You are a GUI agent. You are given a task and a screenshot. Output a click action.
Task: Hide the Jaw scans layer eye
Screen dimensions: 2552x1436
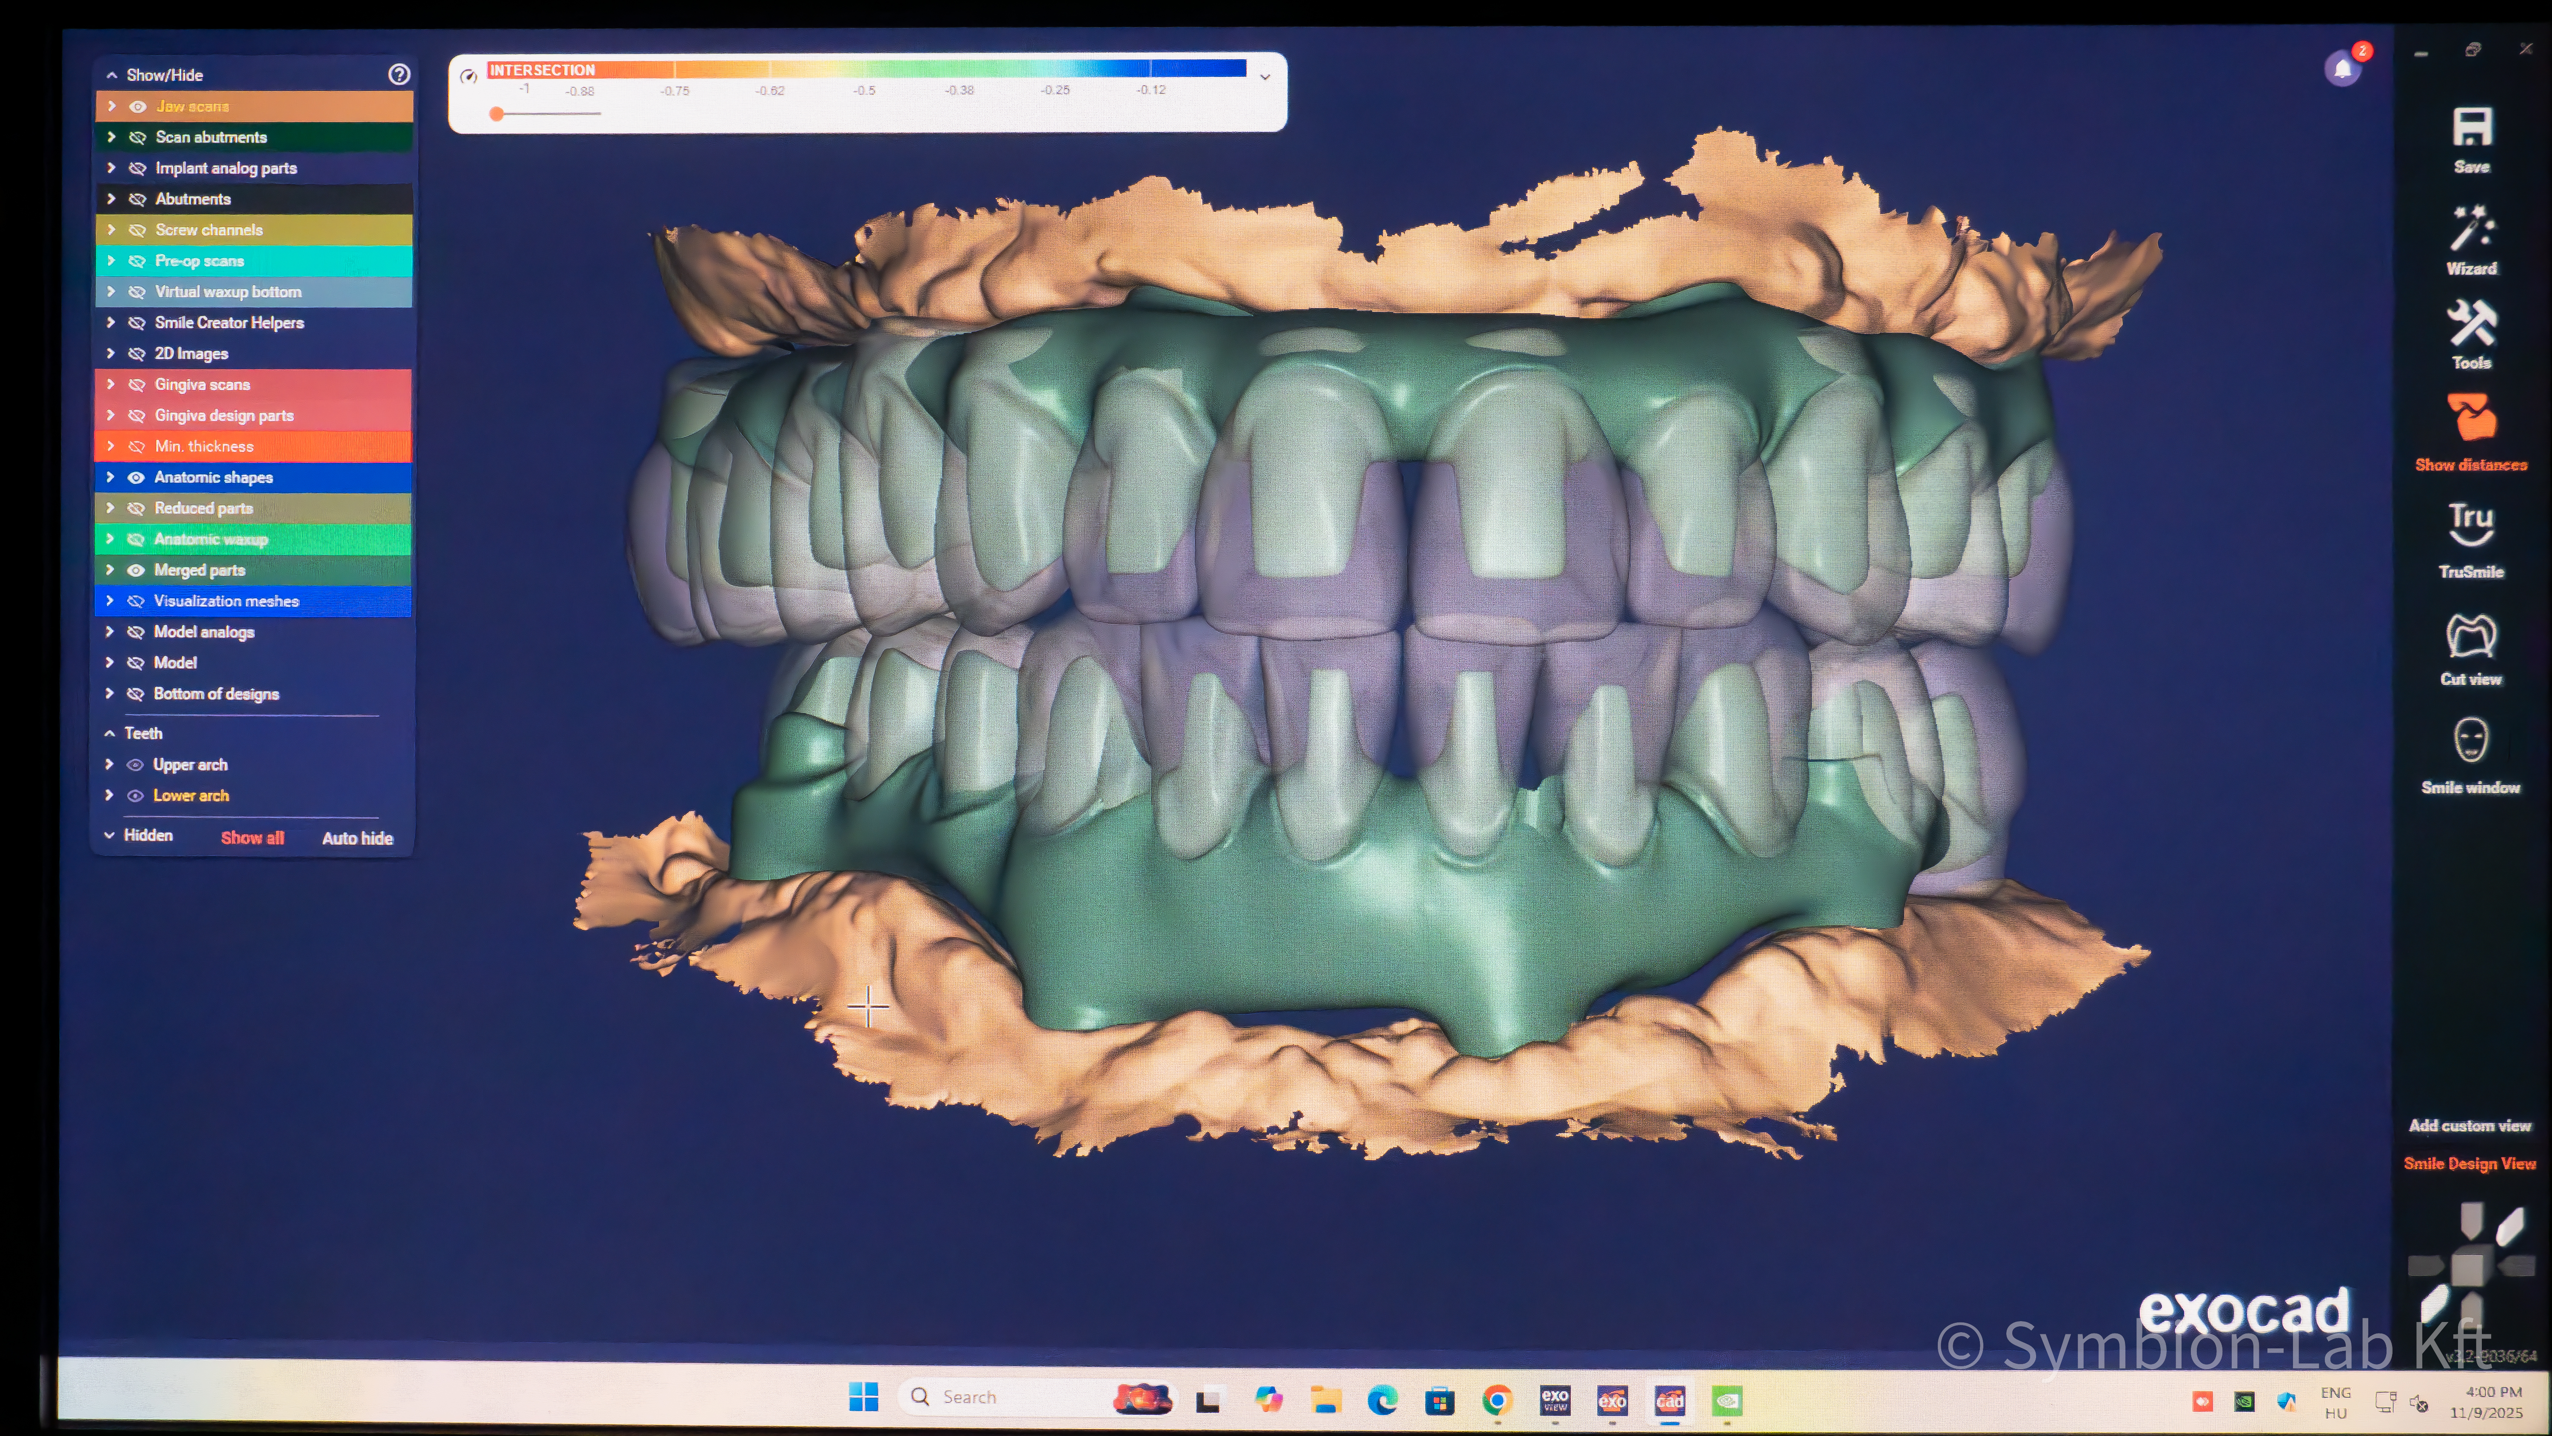[138, 106]
